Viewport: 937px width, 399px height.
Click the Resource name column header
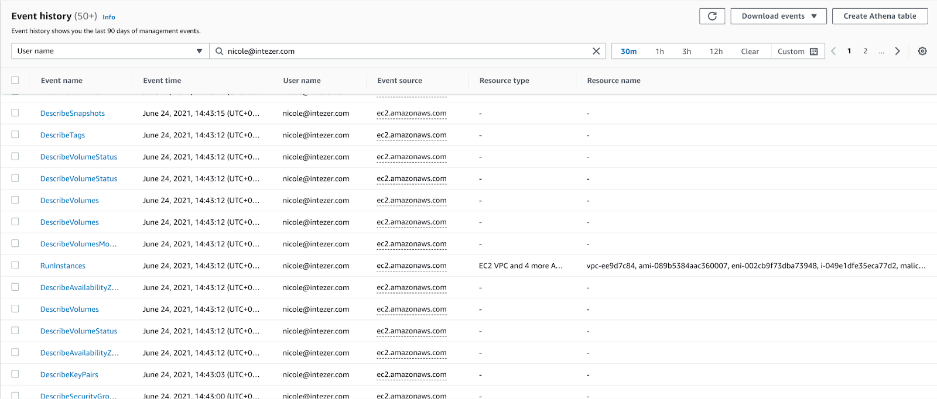[x=614, y=81]
